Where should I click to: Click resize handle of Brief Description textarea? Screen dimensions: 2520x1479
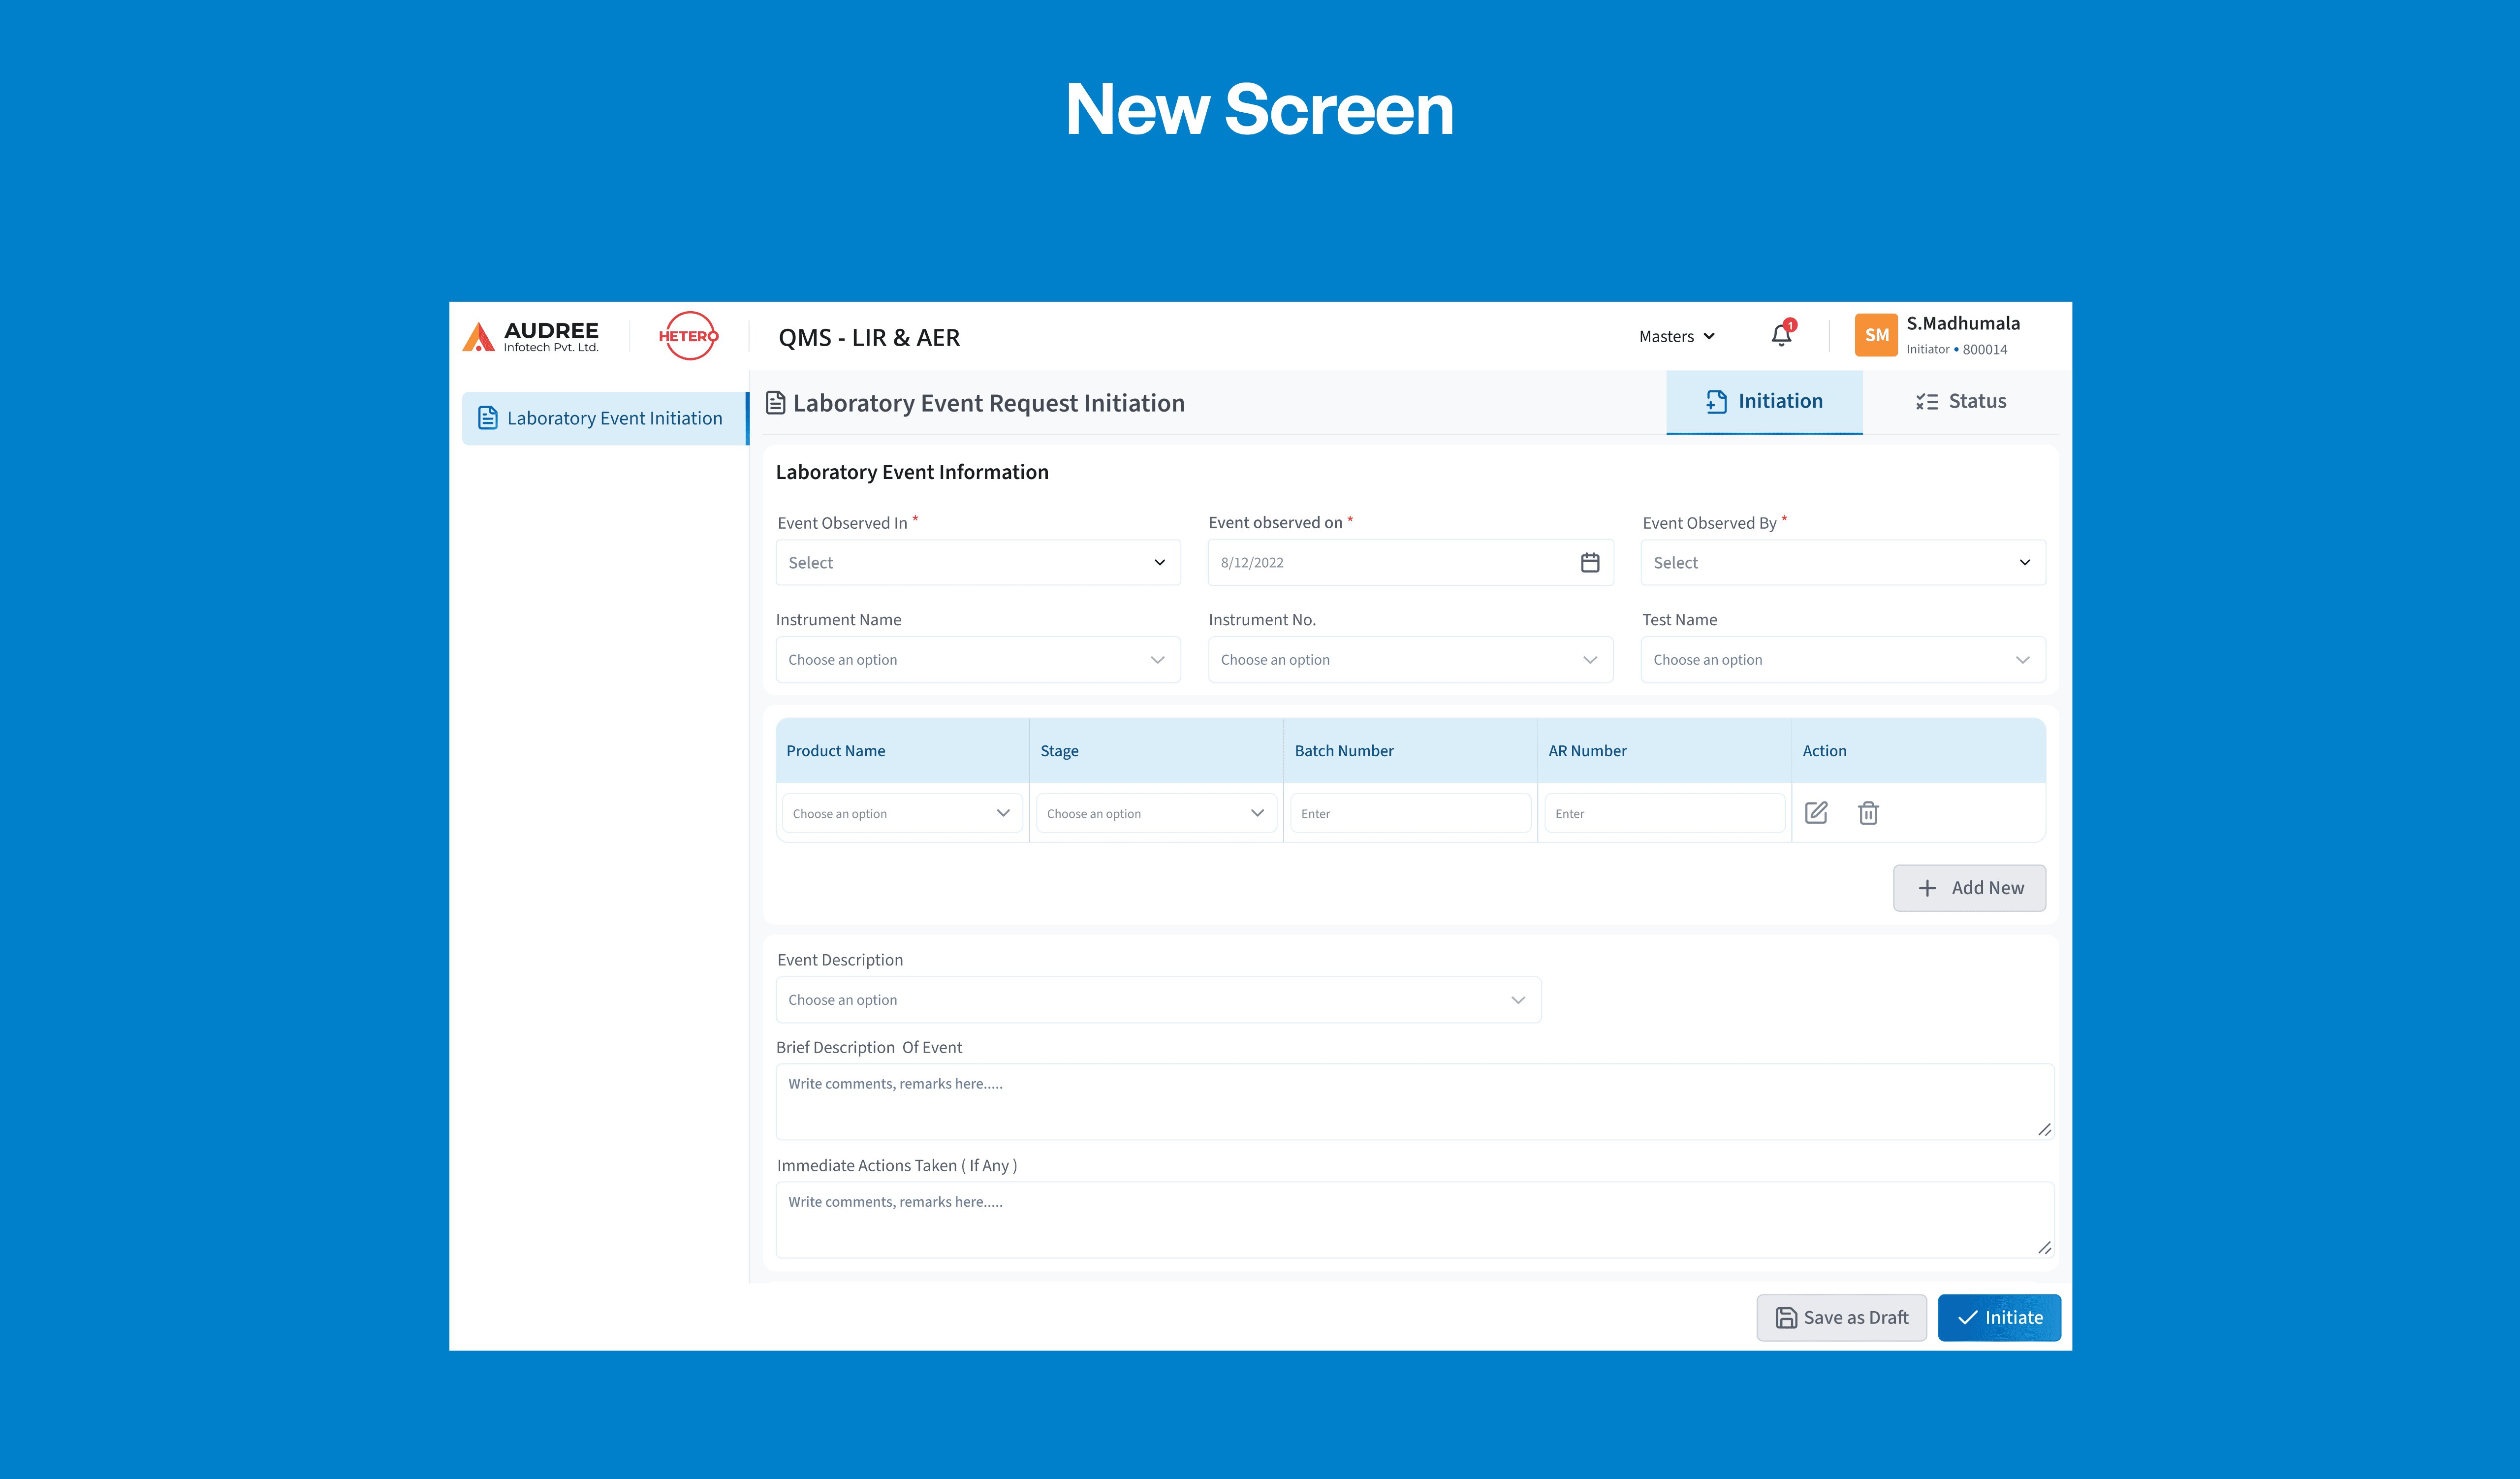(x=2044, y=1129)
